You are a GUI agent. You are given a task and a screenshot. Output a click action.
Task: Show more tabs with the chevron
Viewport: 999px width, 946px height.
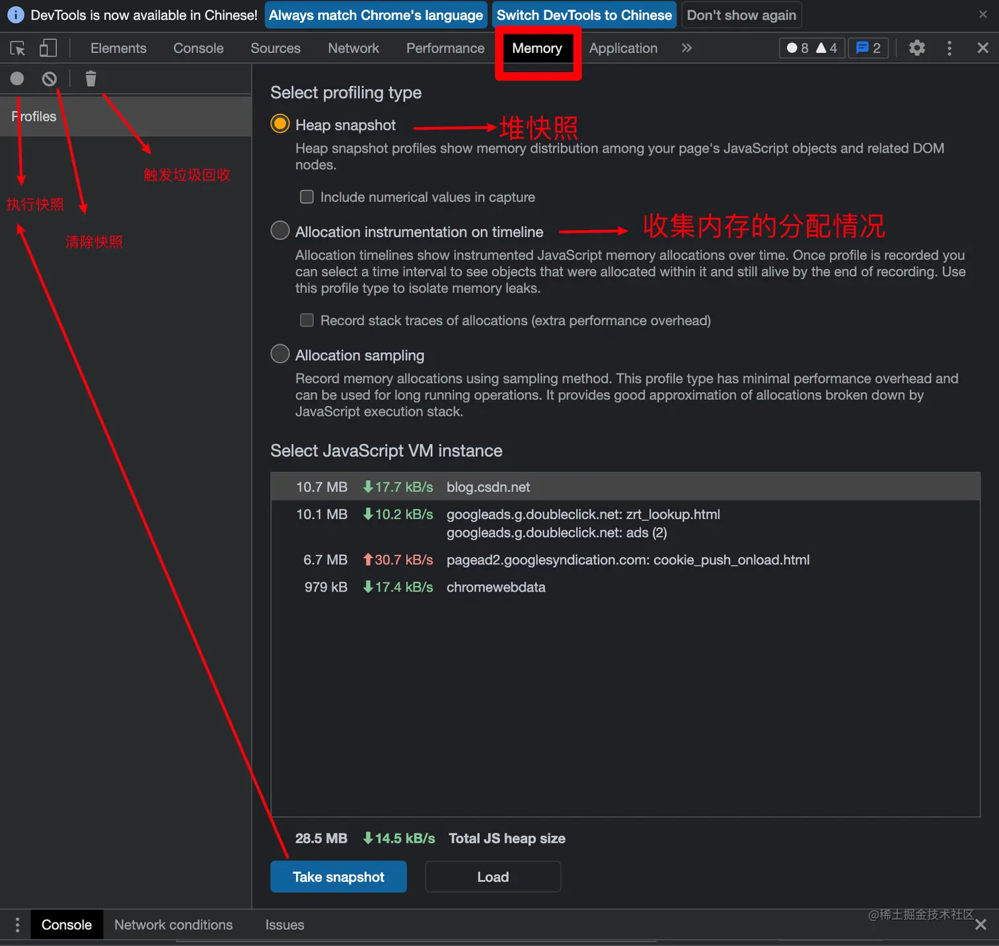point(686,48)
